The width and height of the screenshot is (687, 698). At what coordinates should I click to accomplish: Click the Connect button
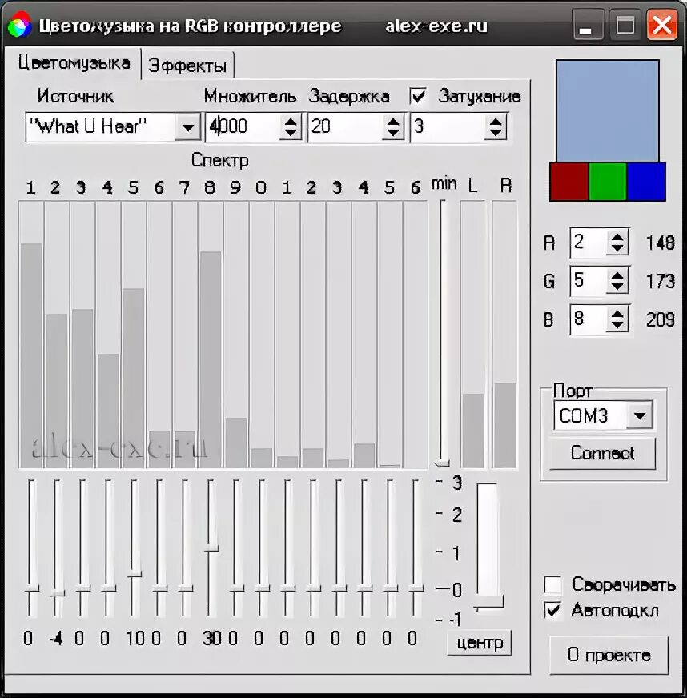point(602,453)
